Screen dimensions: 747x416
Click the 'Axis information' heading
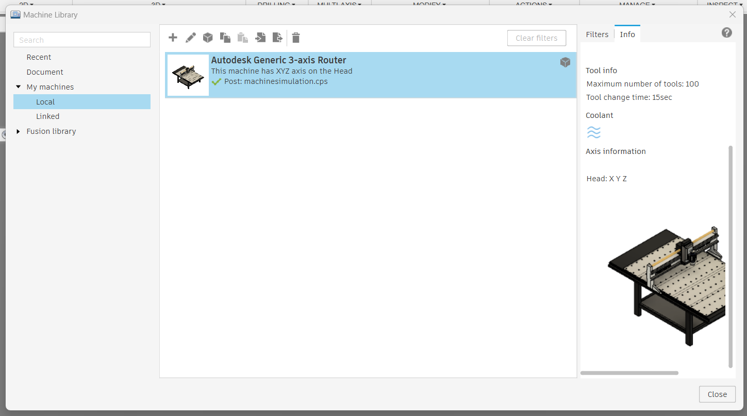pos(616,151)
